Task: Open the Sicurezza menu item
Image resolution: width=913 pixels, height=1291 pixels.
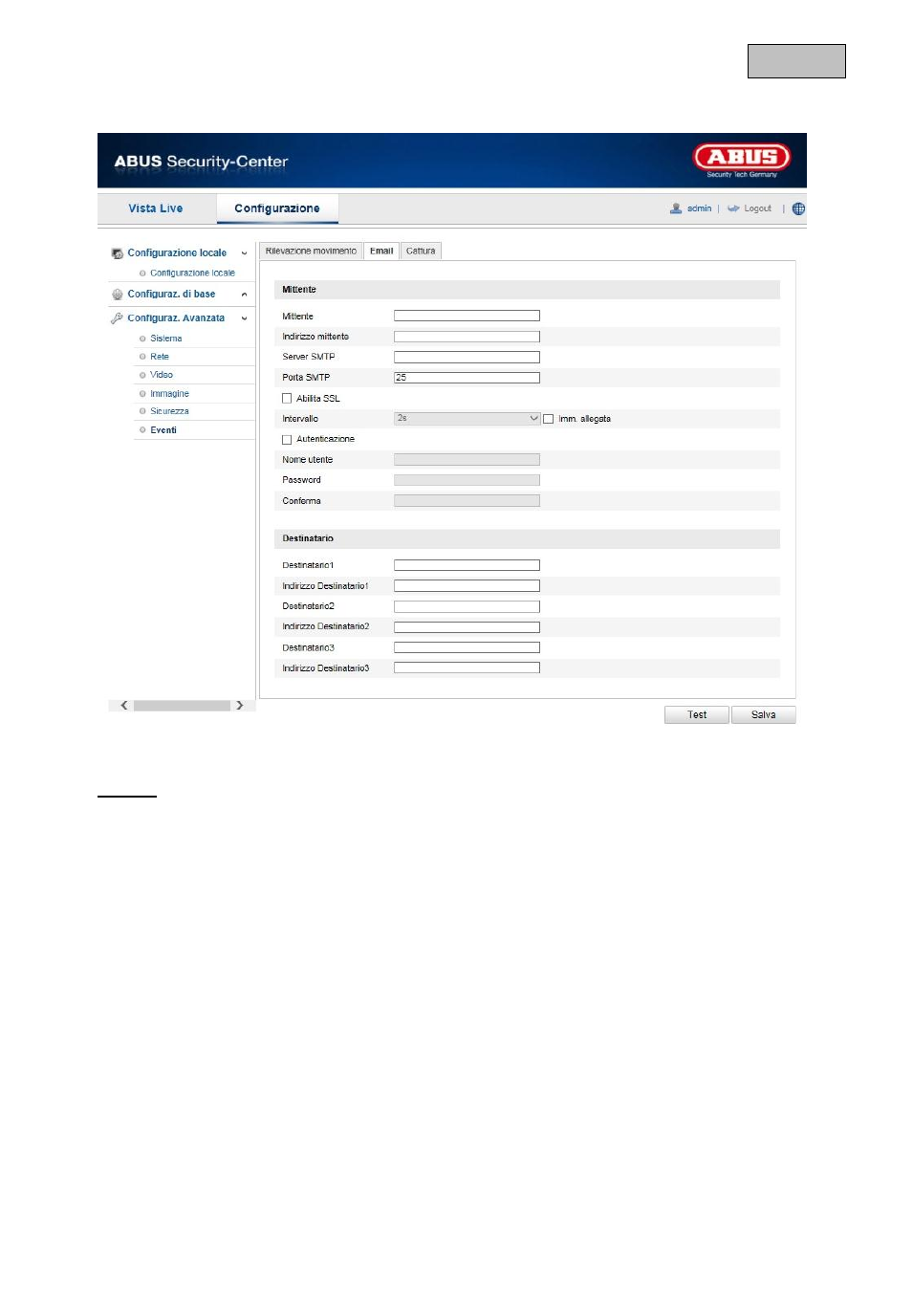Action: 169,411
